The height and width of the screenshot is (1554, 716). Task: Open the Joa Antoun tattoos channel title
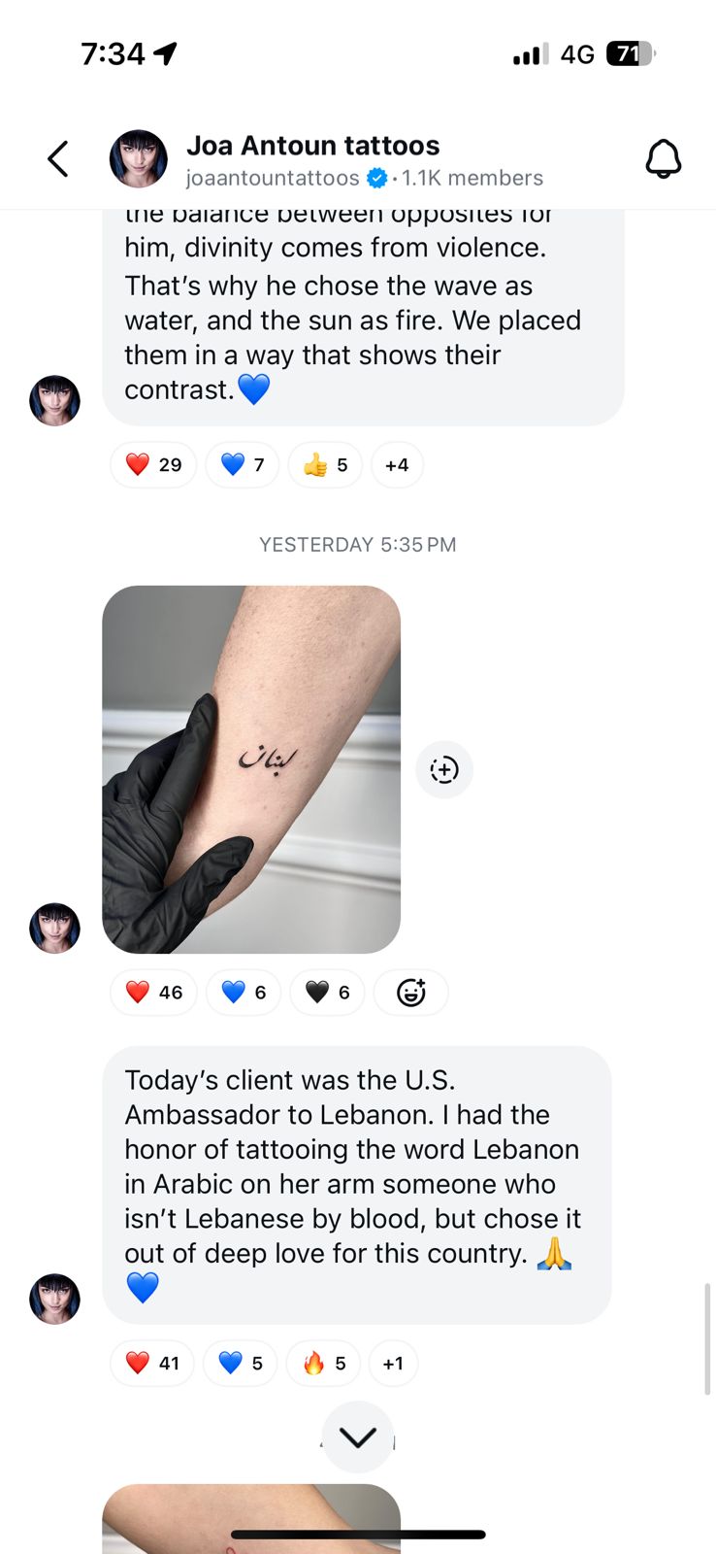[312, 146]
